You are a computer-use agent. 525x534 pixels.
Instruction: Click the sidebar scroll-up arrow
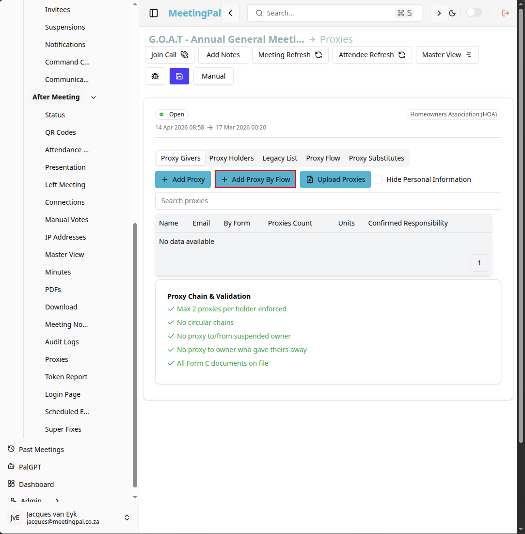coord(135,4)
